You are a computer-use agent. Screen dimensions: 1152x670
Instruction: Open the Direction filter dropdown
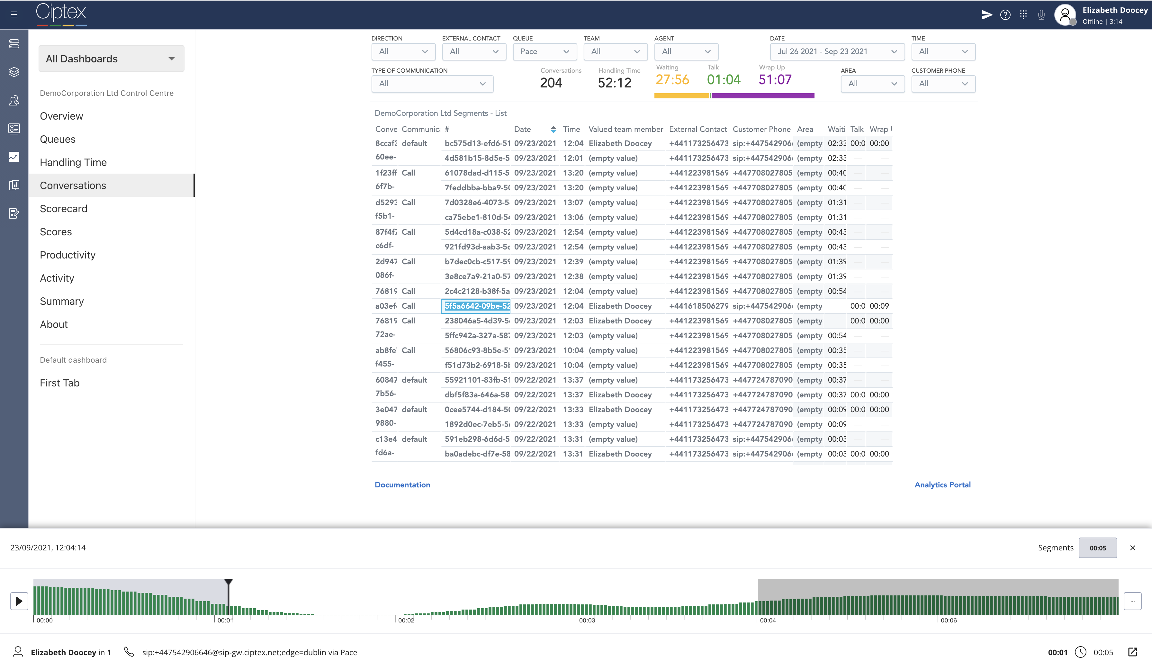(403, 52)
